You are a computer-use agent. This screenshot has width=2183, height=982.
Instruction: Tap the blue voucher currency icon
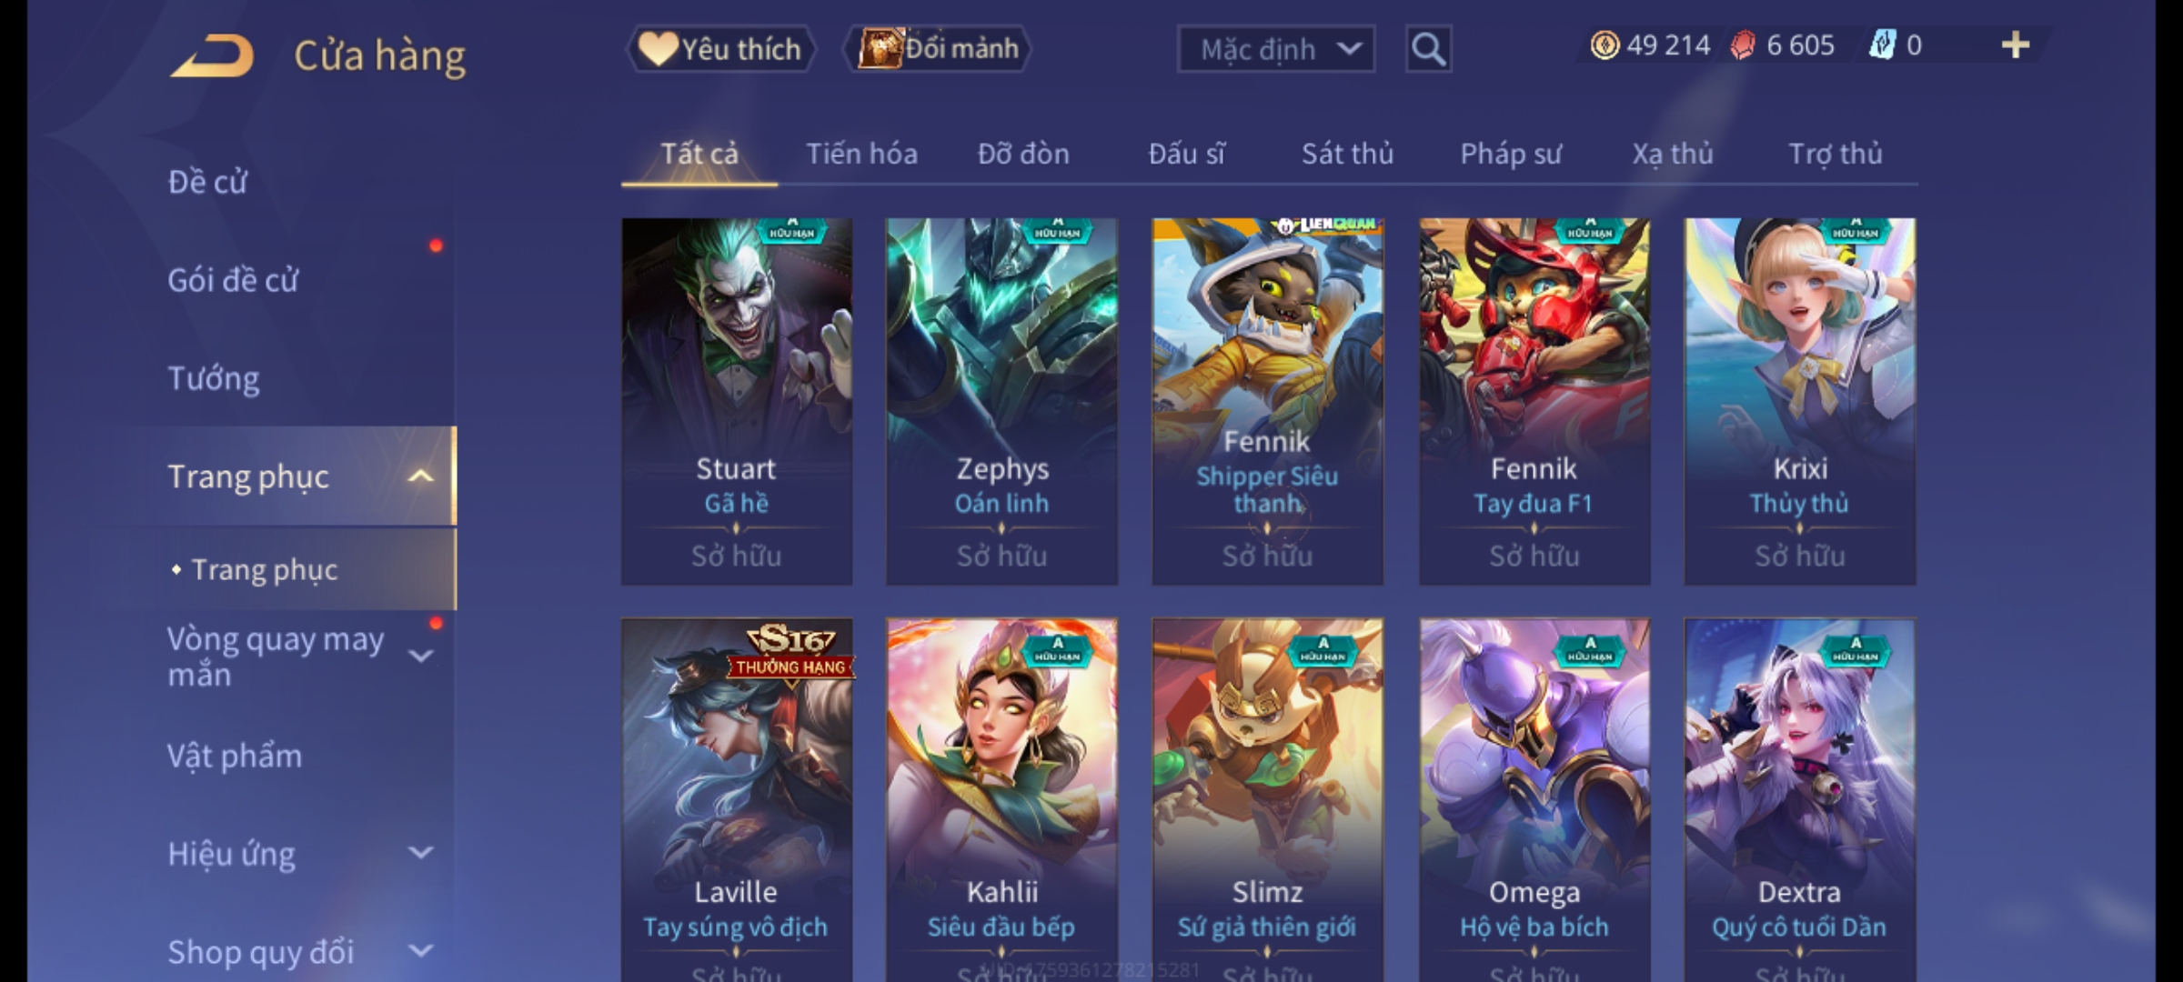(1881, 45)
